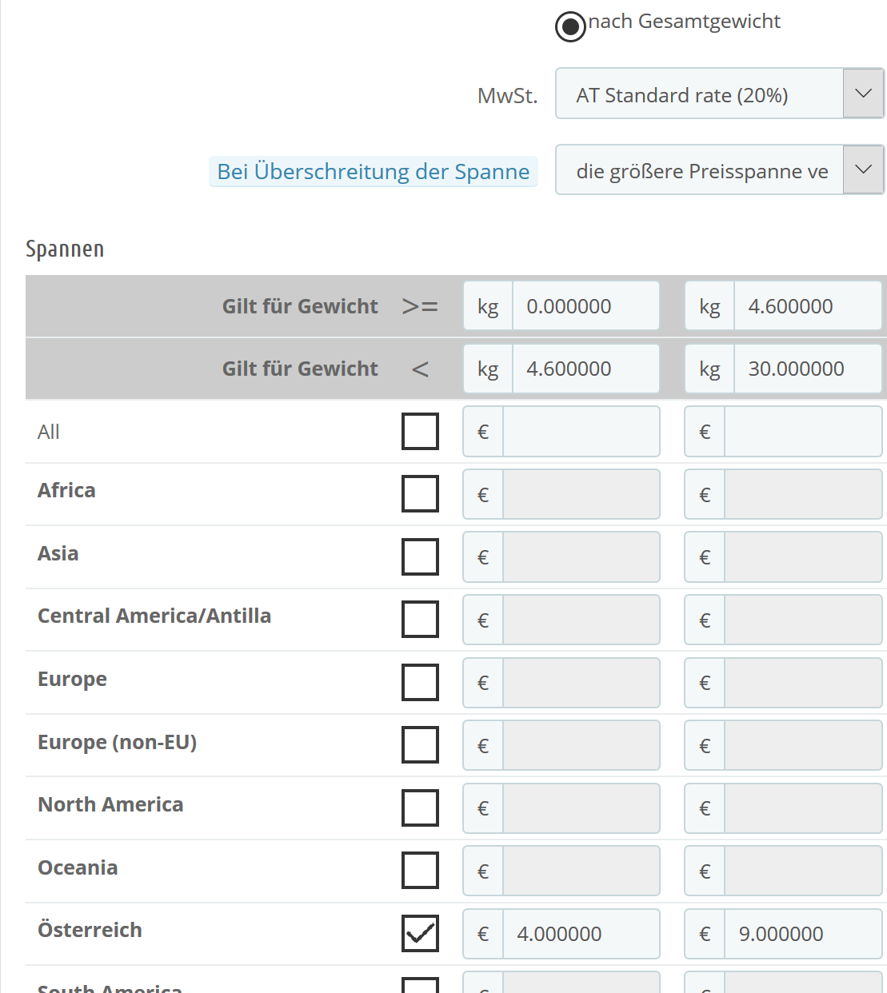Enable the Europe zone checkbox
This screenshot has width=887, height=993.
[x=420, y=682]
